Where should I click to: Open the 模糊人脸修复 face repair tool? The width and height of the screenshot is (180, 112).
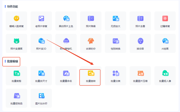(x=16, y=21)
